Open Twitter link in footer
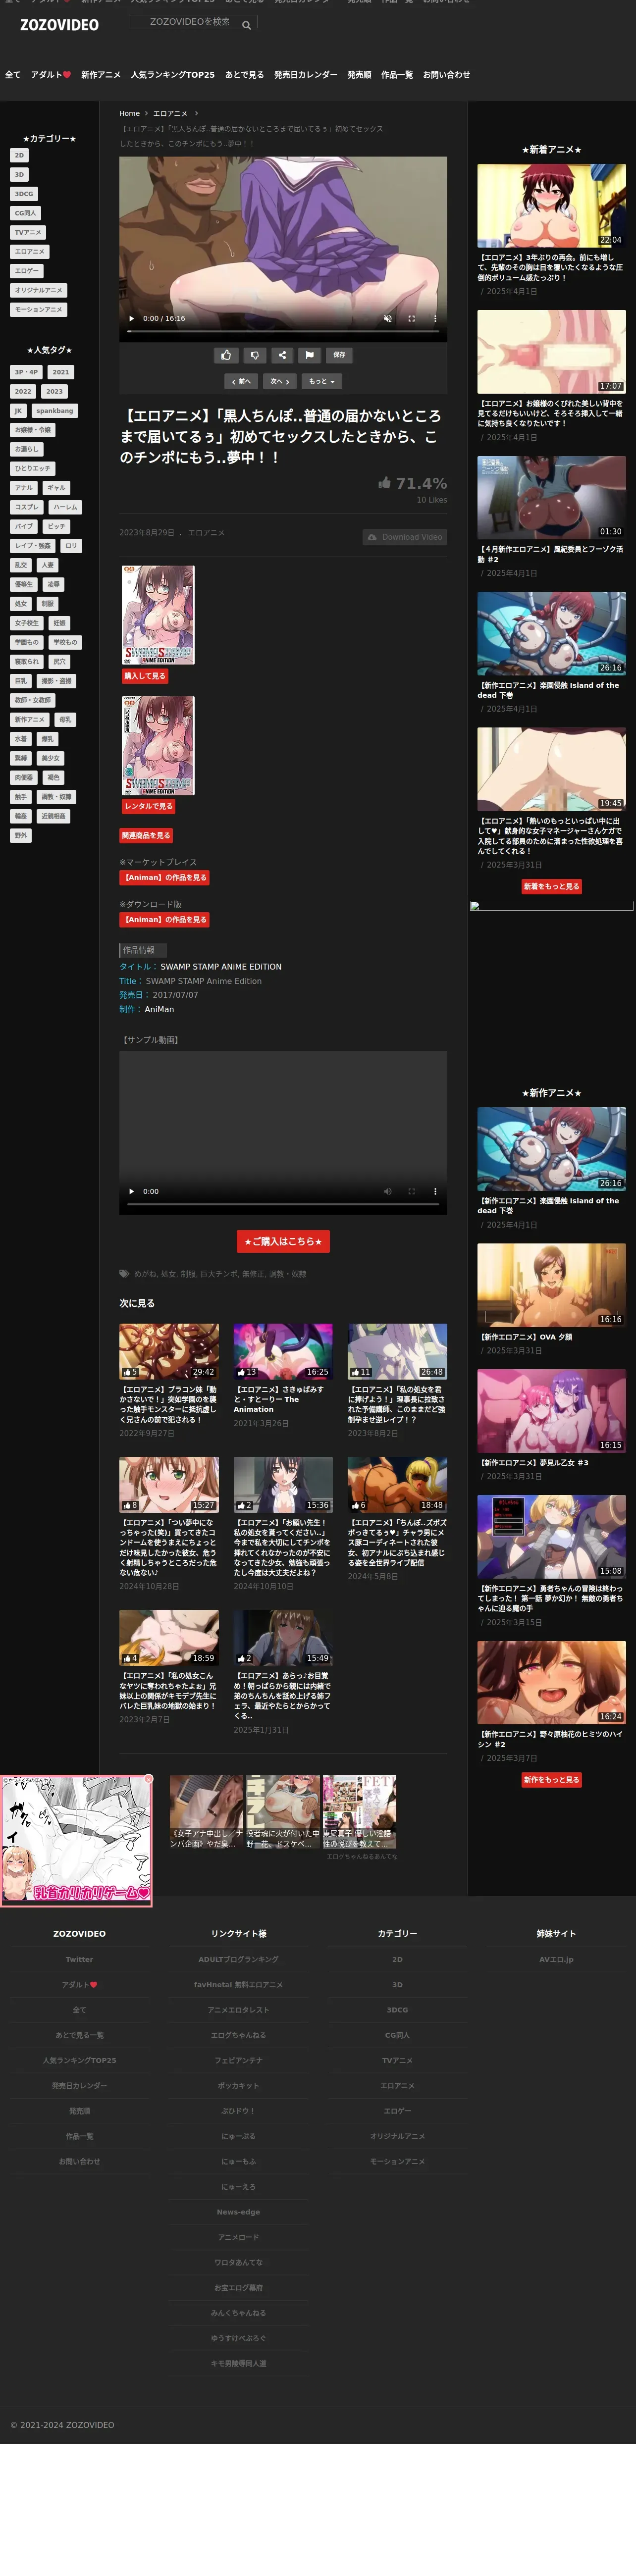Image resolution: width=636 pixels, height=2576 pixels. 79,1959
